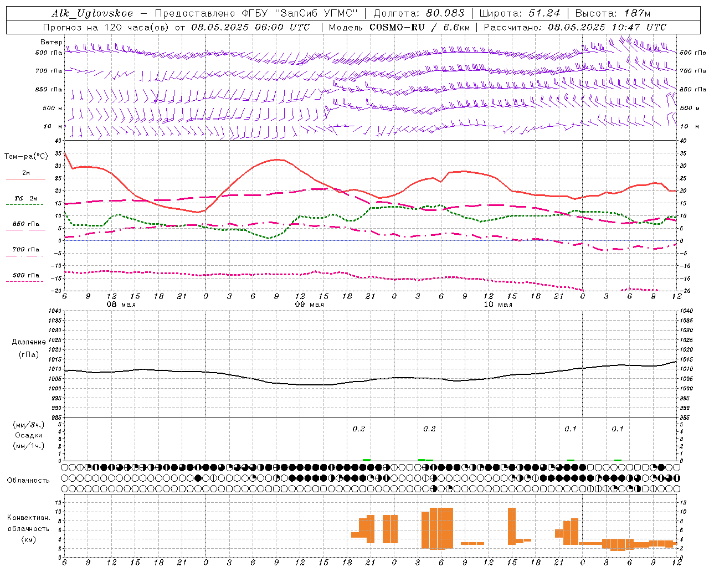
Task: Click the Осадки panel label
Action: click(x=29, y=435)
